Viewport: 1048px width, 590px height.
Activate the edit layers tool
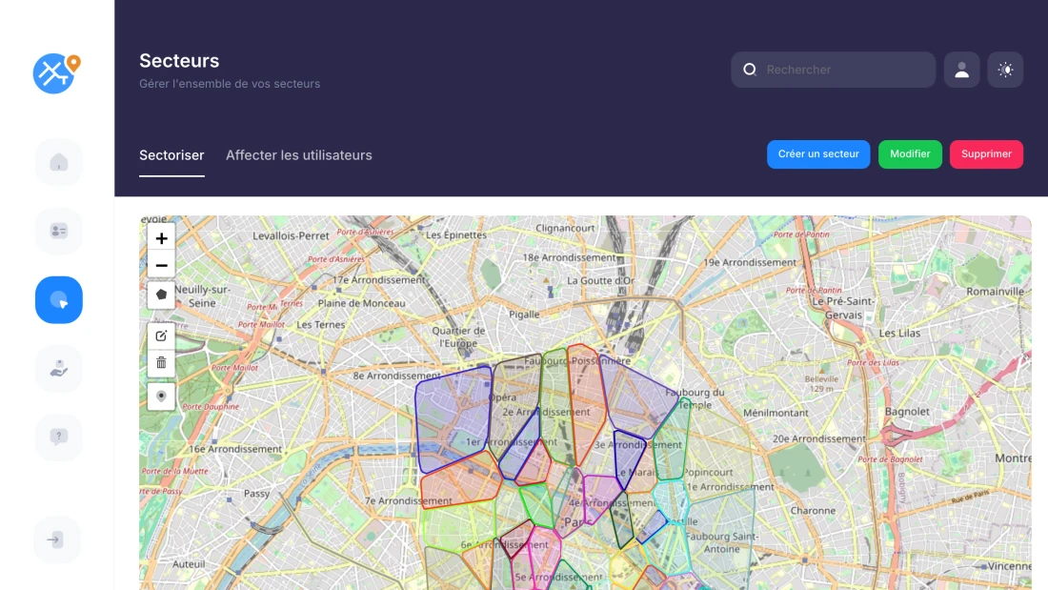[161, 336]
